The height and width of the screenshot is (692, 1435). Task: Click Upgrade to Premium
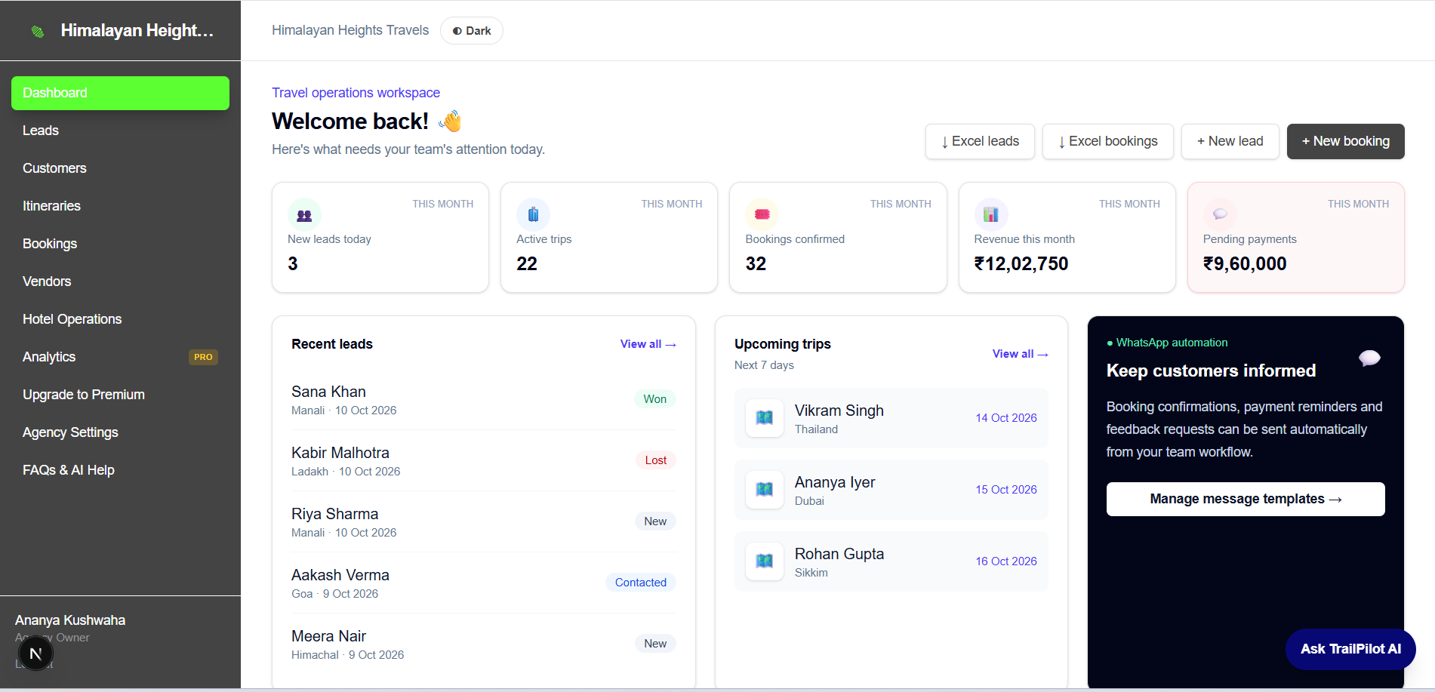pyautogui.click(x=120, y=395)
